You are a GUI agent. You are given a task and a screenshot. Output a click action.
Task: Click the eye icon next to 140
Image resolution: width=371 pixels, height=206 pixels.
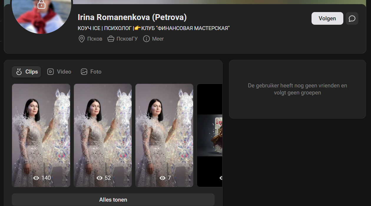(x=36, y=178)
